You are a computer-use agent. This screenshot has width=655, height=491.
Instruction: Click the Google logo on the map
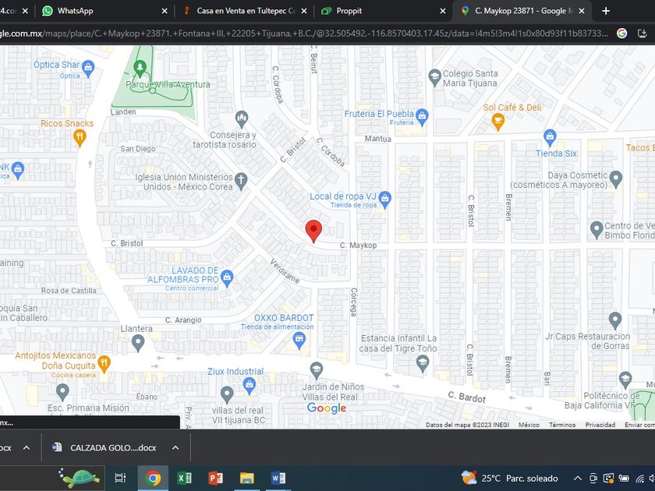tap(326, 408)
